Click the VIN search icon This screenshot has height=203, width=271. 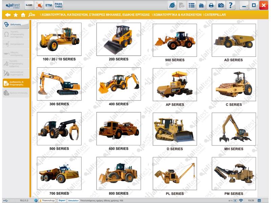32,15
